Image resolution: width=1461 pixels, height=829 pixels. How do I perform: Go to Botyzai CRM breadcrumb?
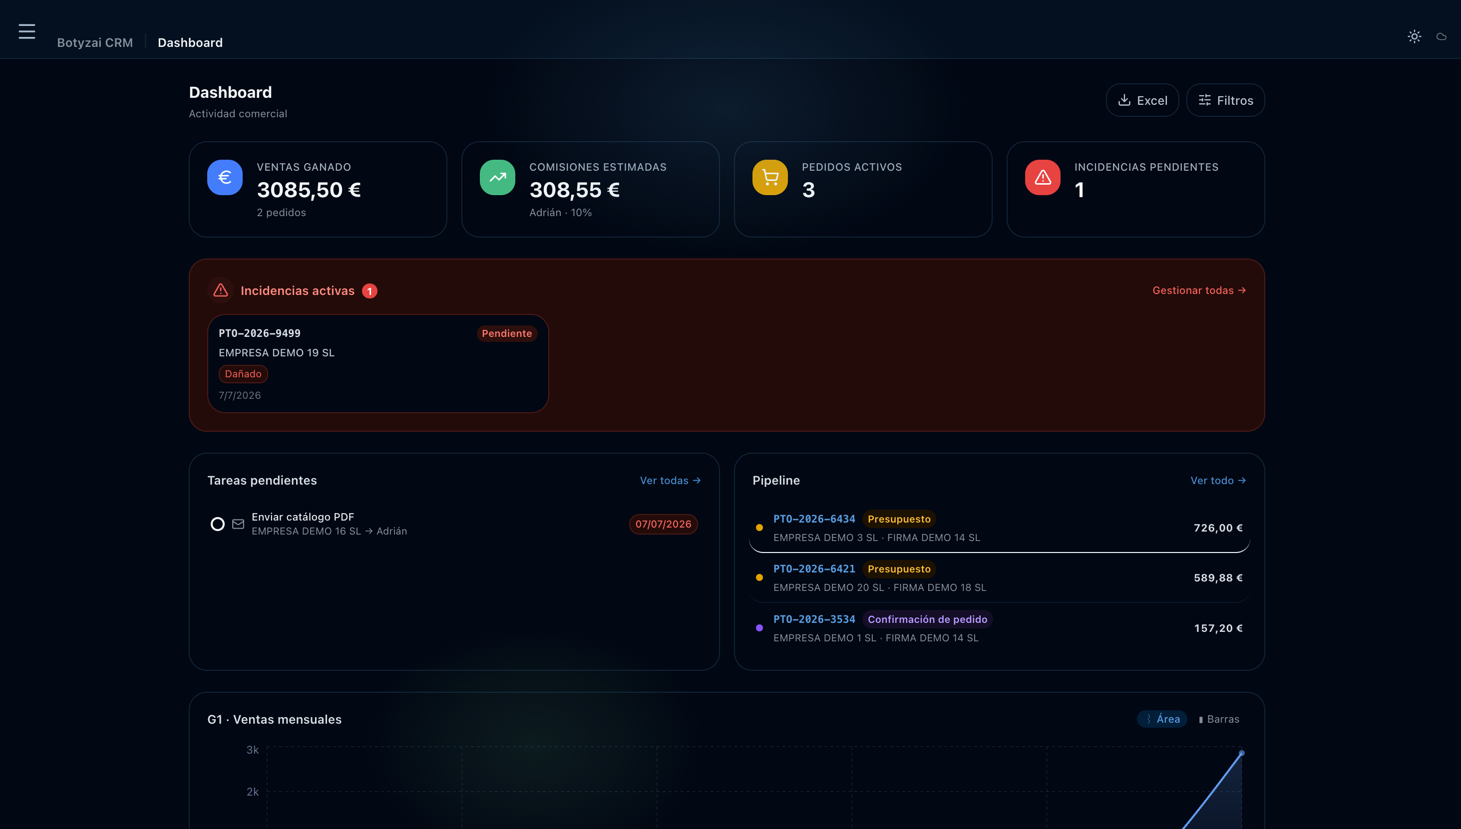pos(95,43)
